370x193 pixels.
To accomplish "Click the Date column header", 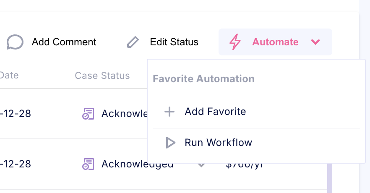I will (9, 76).
